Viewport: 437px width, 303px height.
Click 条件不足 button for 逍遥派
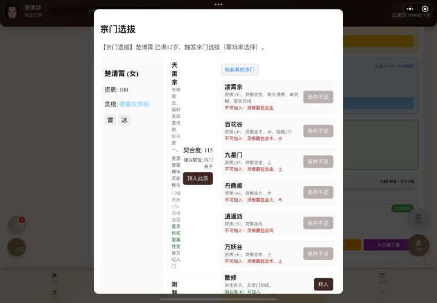click(318, 223)
